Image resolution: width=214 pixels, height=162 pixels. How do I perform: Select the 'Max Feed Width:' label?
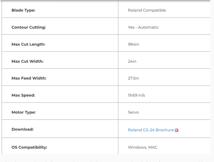point(29,78)
